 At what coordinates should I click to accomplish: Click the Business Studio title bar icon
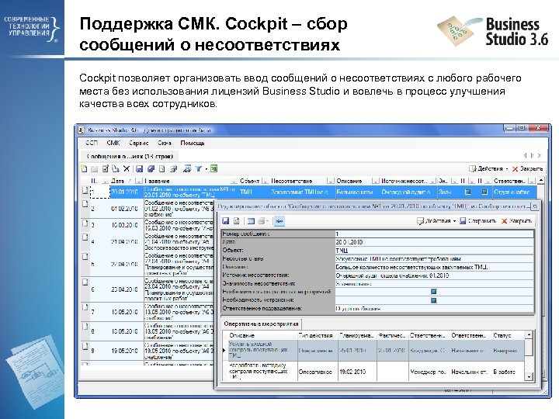point(82,130)
